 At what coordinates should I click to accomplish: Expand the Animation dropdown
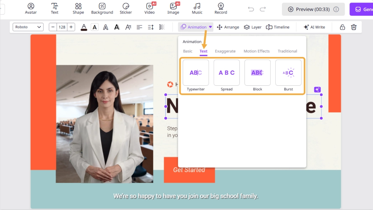[x=196, y=27]
